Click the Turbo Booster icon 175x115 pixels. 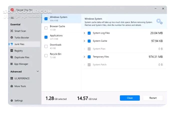pos(12,37)
